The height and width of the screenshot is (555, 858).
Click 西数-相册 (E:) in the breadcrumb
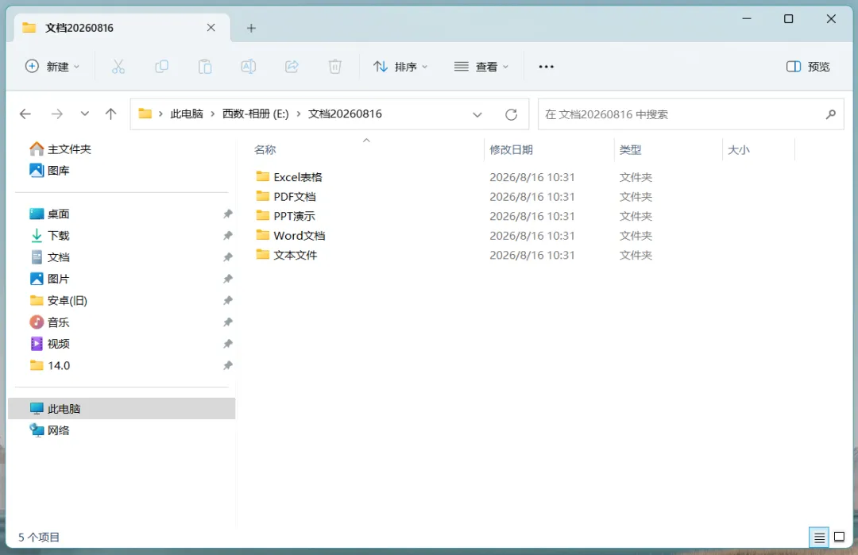coord(256,114)
